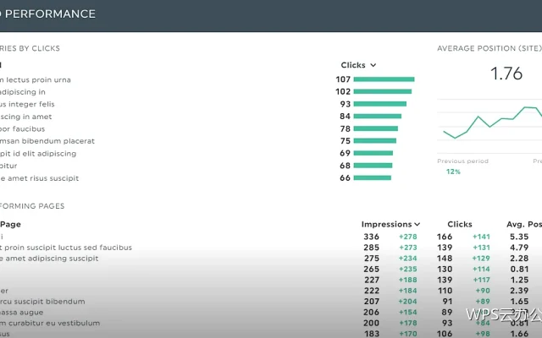Click the bar for the 107-click query
542x338 pixels.
[x=384, y=79]
